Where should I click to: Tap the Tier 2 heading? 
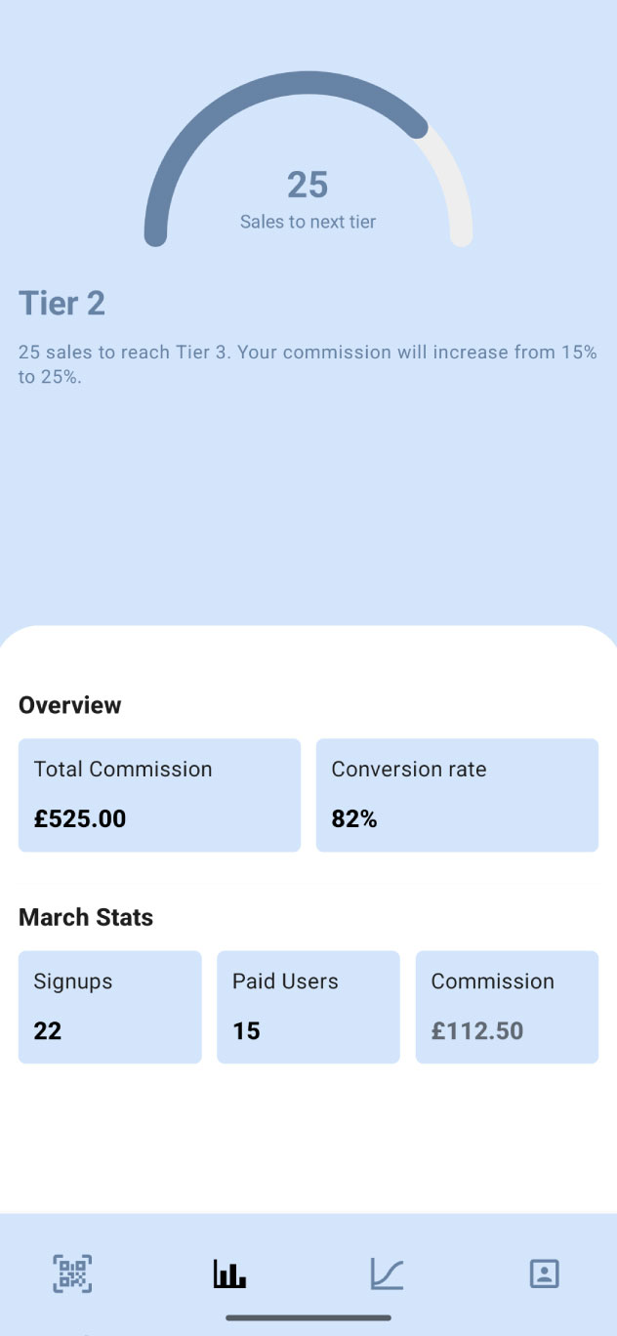point(62,304)
